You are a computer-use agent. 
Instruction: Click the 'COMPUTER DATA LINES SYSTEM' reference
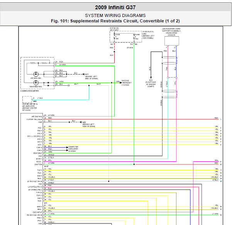pos(73,149)
